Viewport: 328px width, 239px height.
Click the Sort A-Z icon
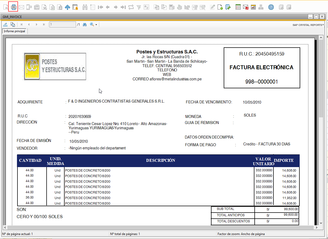(x=146, y=7)
